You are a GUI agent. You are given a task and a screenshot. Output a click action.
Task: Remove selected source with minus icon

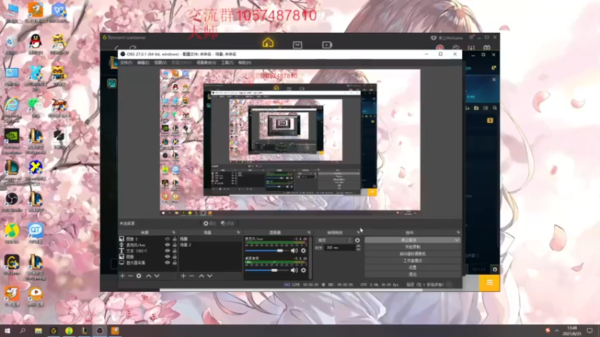[130, 276]
